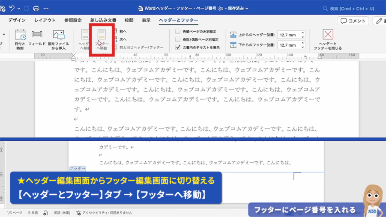Click the コメント button
Viewport: 386px width, 217px height.
(x=353, y=21)
